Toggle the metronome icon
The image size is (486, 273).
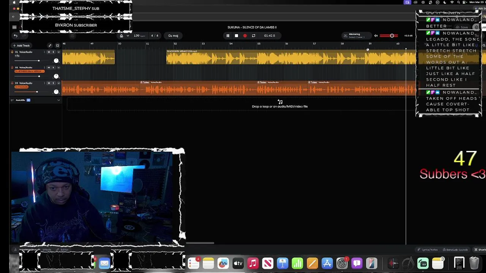click(121, 36)
